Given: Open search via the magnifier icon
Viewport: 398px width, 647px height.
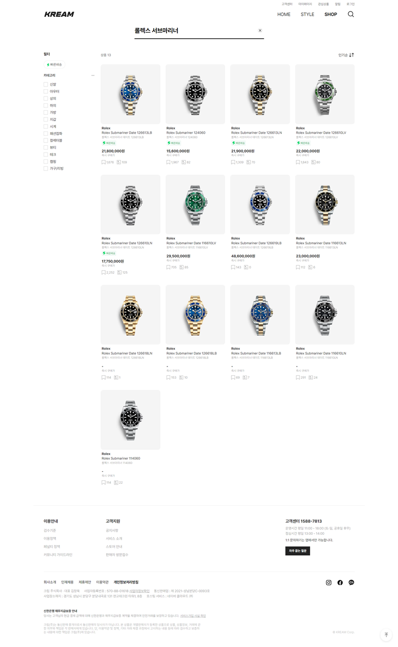Looking at the screenshot, I should [351, 14].
